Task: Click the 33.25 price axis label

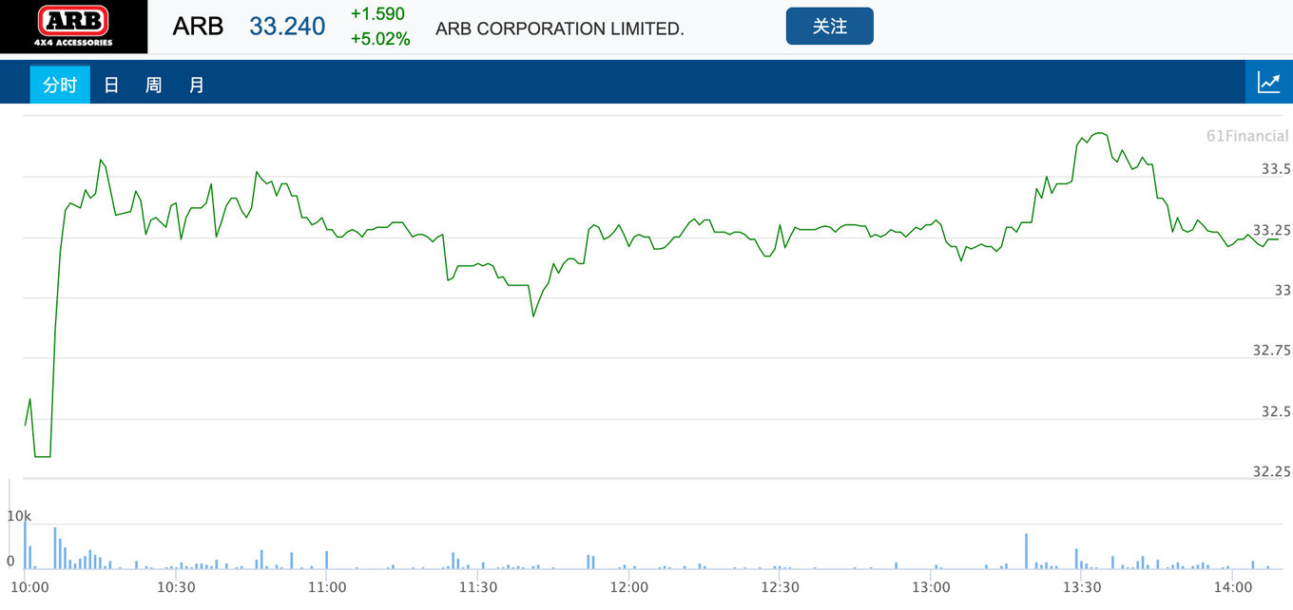Action: click(1272, 230)
